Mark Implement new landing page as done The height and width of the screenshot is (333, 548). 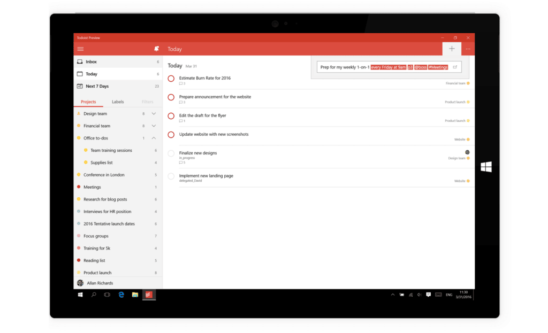pos(171,176)
